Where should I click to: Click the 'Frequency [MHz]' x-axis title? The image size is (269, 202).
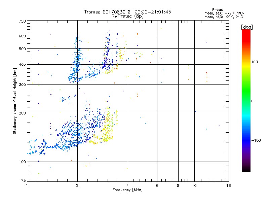pyautogui.click(x=127, y=190)
